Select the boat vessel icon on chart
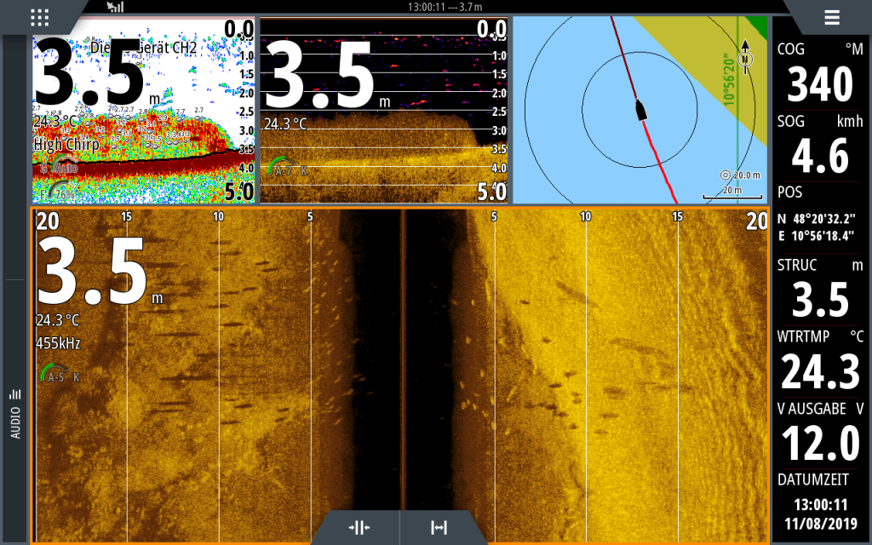 point(640,110)
